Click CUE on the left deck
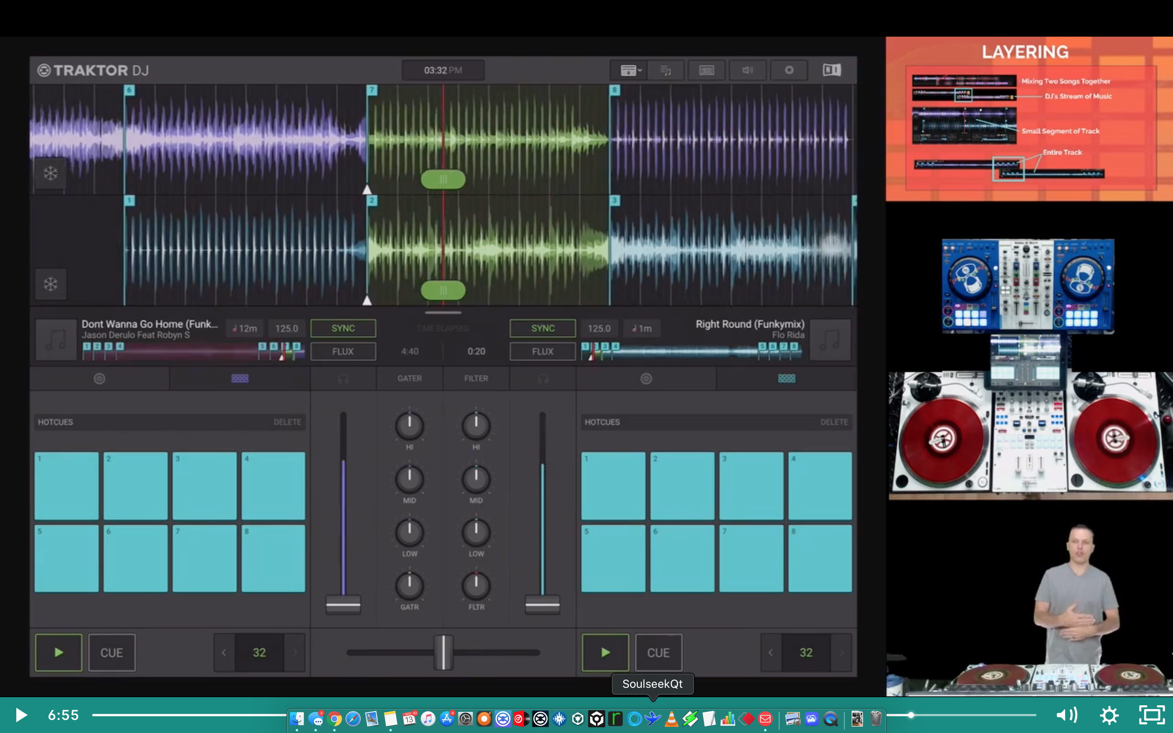1173x733 pixels. (112, 652)
